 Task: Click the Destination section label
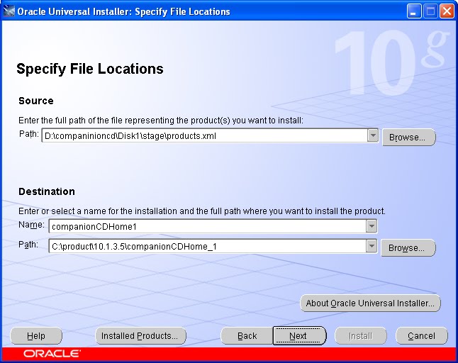coord(47,191)
